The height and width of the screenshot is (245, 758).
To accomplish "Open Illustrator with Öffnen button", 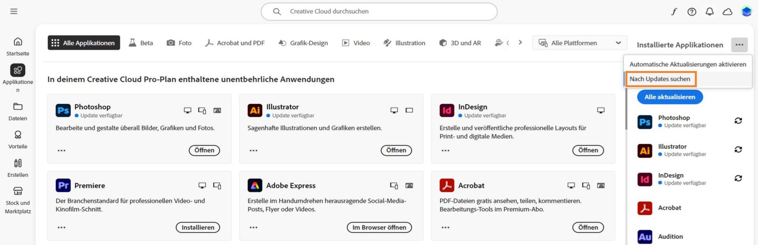I will (396, 150).
